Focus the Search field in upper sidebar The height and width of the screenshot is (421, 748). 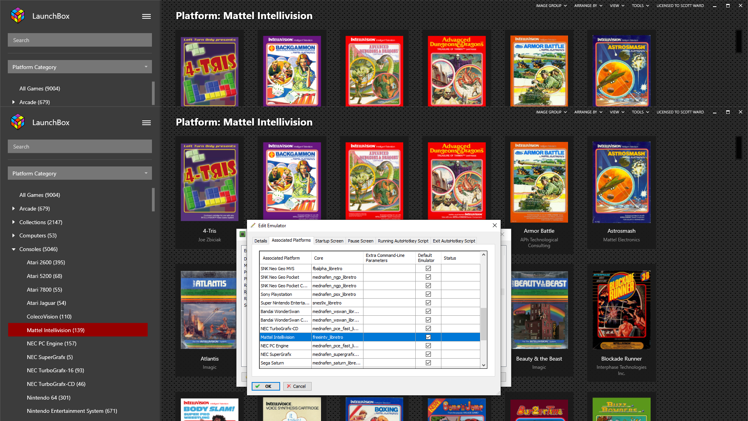tap(80, 40)
